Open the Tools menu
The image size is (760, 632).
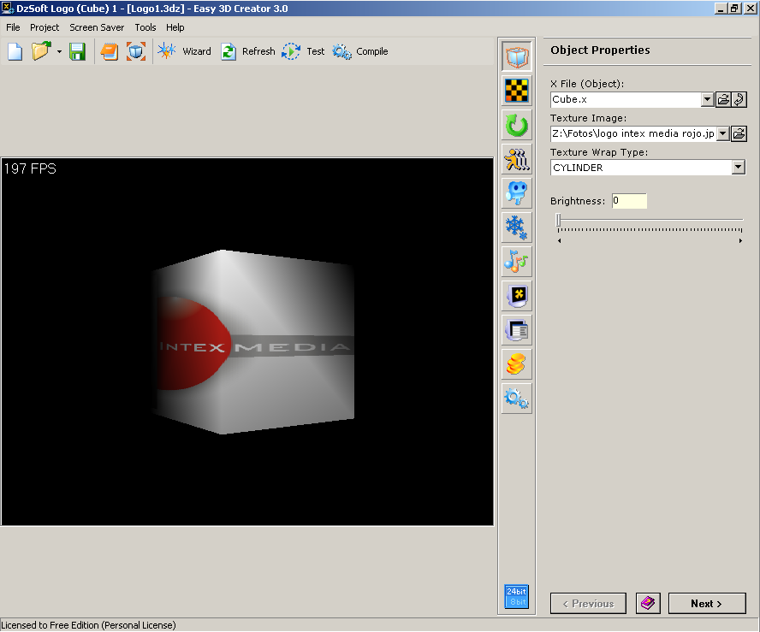[145, 27]
